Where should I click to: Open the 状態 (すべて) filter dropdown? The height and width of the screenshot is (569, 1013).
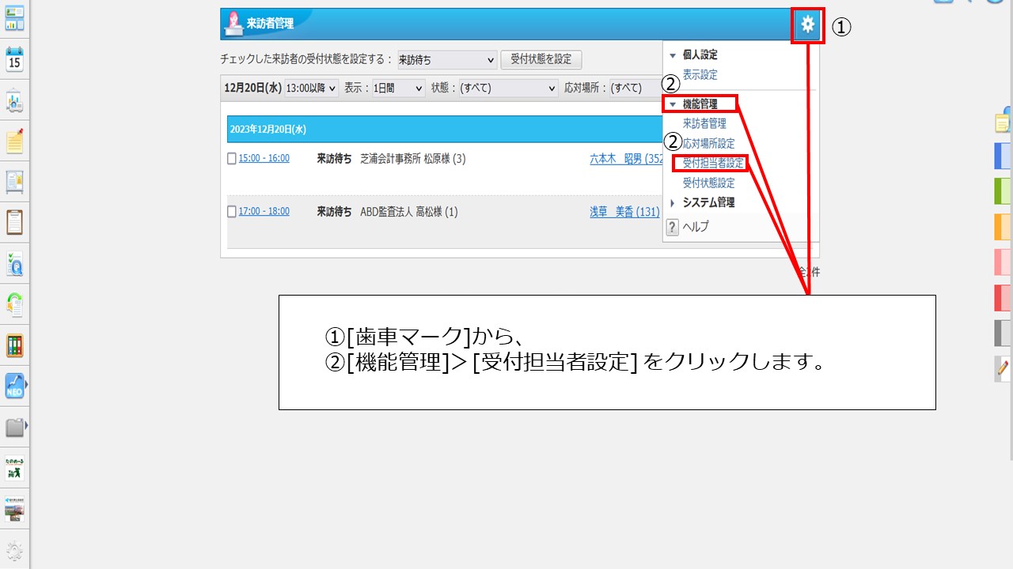(x=509, y=89)
